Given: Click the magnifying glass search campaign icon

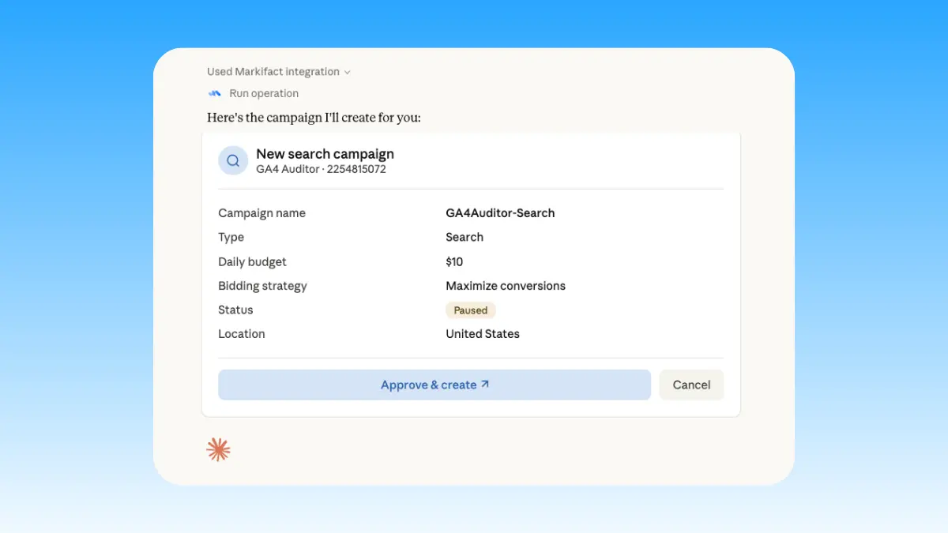Looking at the screenshot, I should coord(232,160).
